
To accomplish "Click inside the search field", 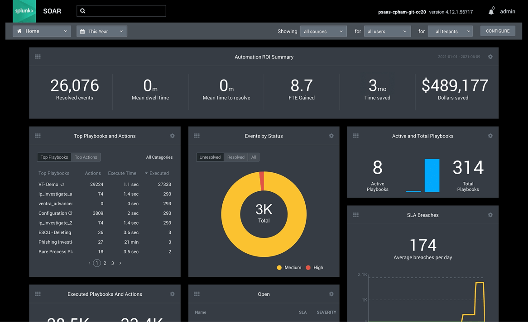I will (121, 11).
